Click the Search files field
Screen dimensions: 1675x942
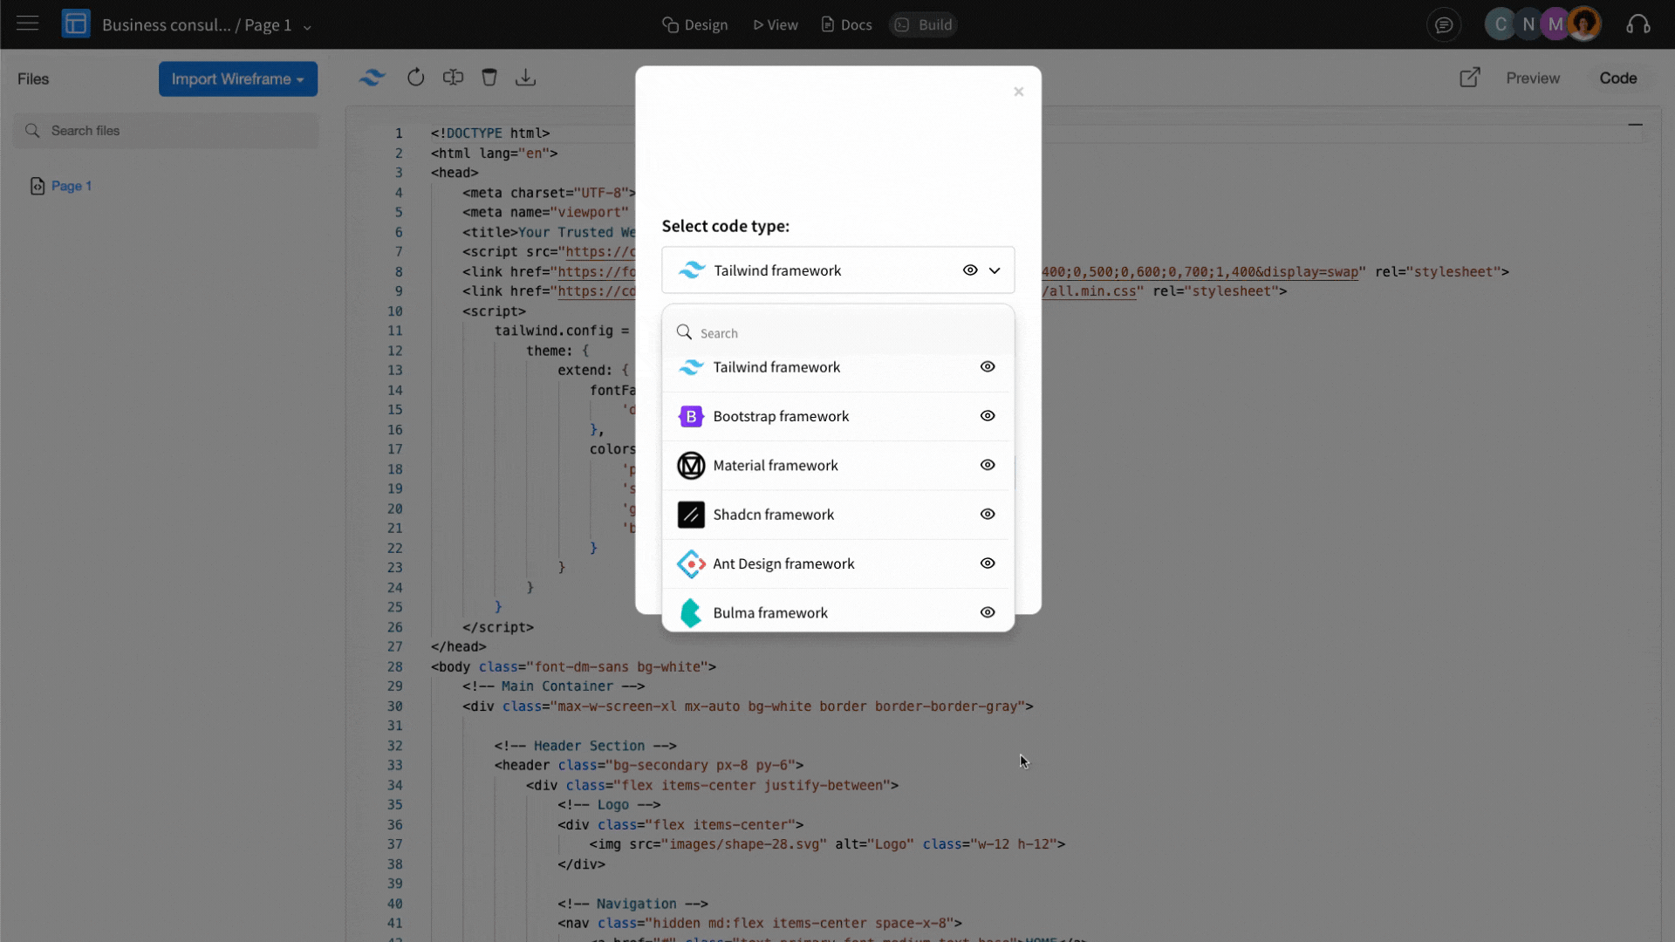coord(167,131)
